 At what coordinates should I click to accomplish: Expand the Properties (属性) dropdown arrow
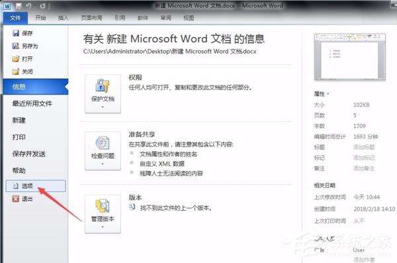328,94
